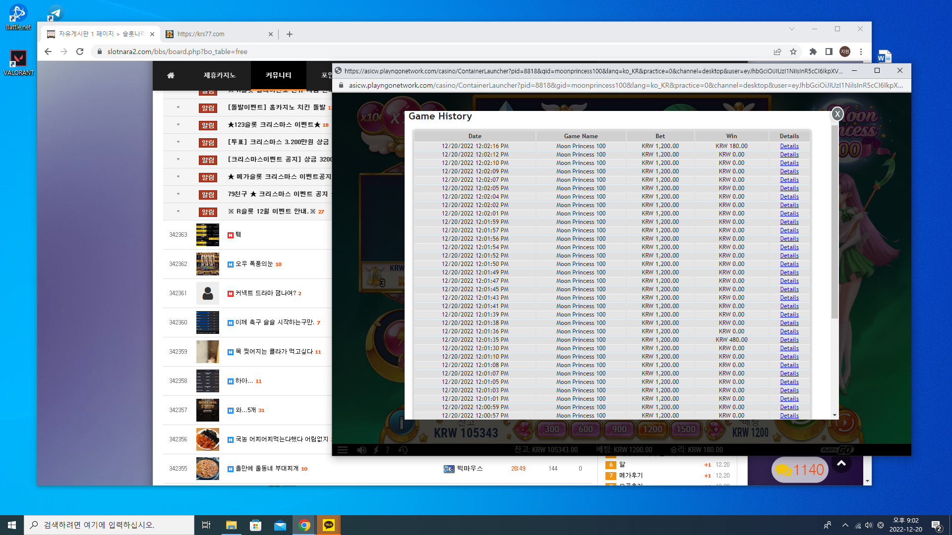Click Chrome forward navigation arrow
This screenshot has width=952, height=535.
coord(64,52)
